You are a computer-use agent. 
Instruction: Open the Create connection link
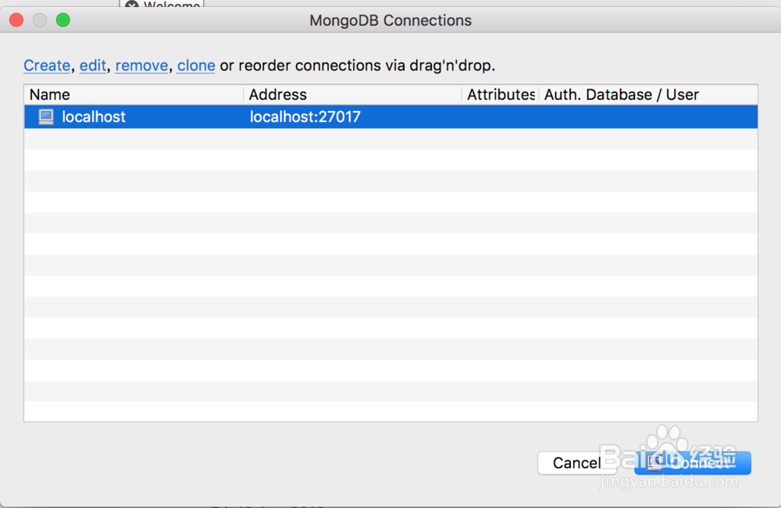[x=47, y=66]
